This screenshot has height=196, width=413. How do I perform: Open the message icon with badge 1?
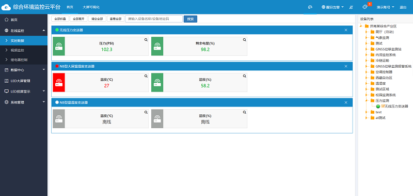(x=365, y=7)
